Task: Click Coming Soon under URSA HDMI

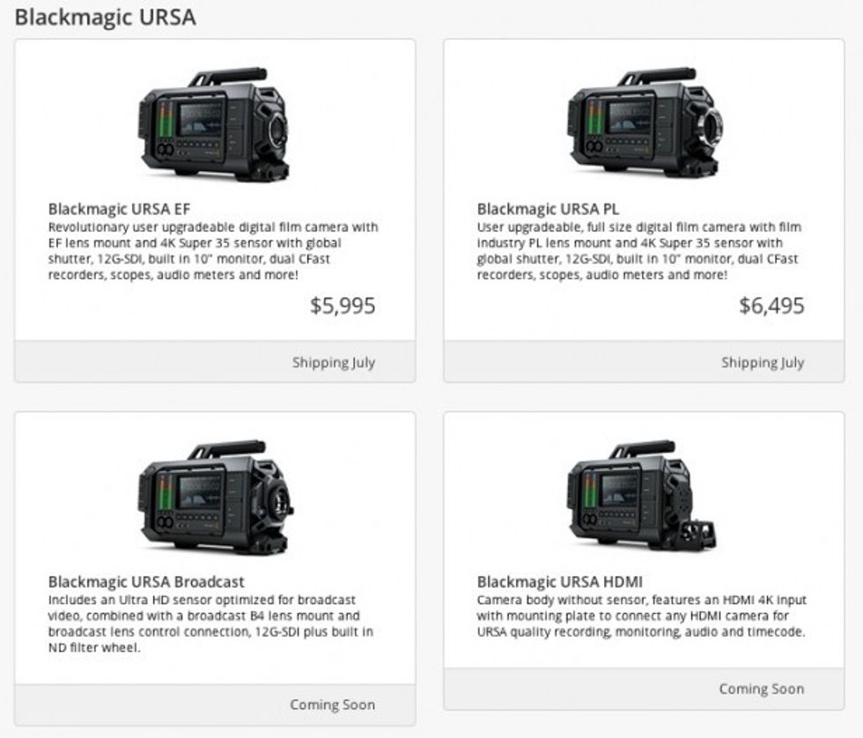Action: click(x=762, y=689)
